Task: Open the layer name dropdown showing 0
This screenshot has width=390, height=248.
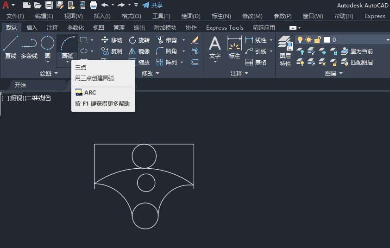Action: pyautogui.click(x=388, y=40)
